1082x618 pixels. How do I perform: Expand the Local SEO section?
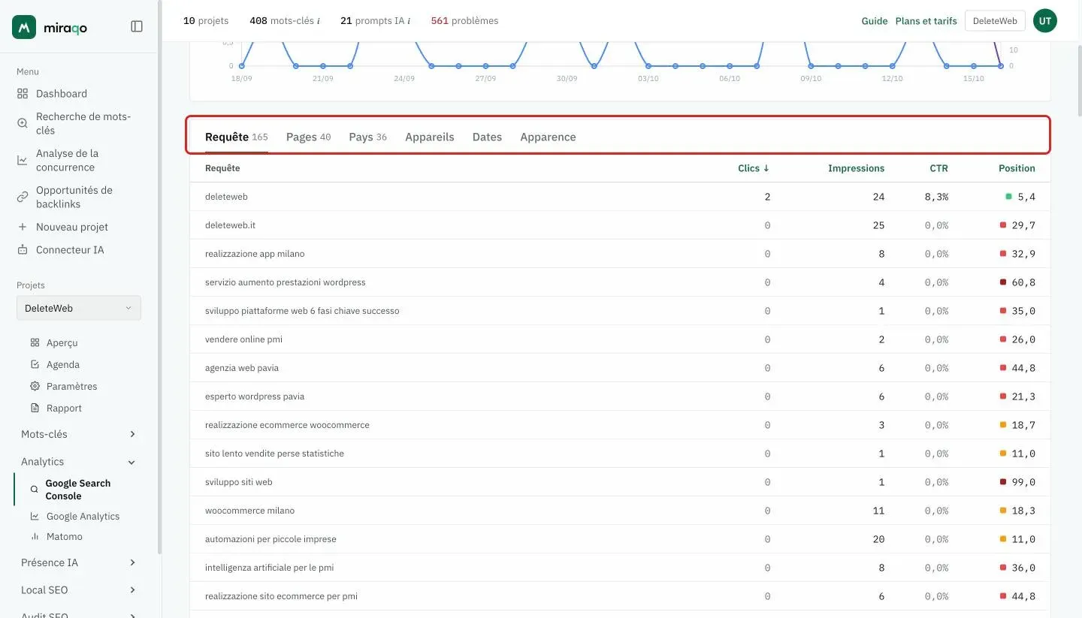tap(79, 590)
